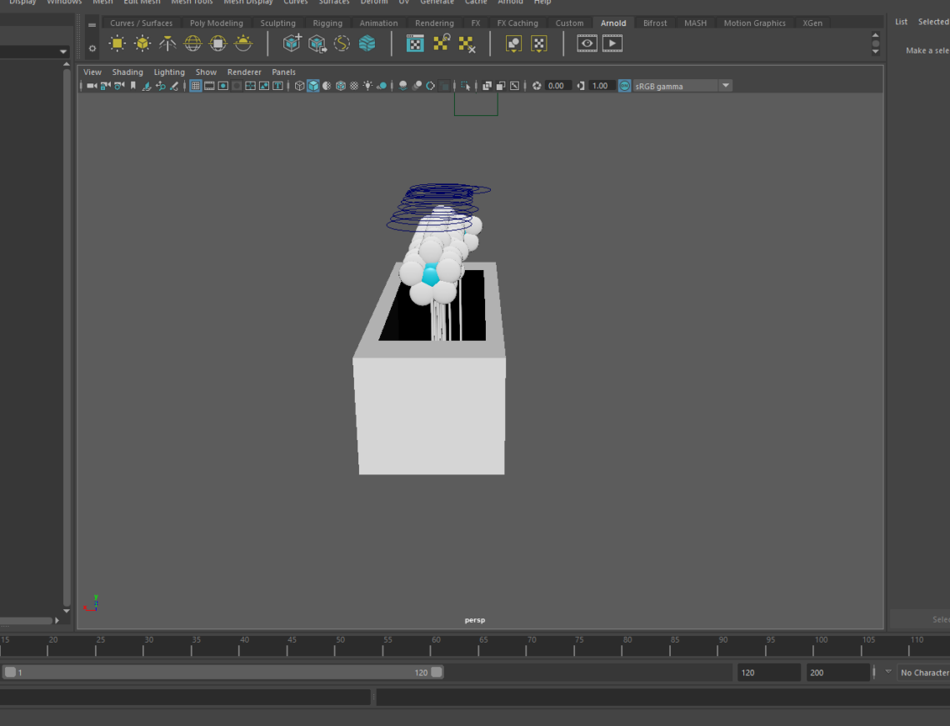Toggle the view transform color management button
Viewport: 950px width, 726px height.
click(x=624, y=86)
